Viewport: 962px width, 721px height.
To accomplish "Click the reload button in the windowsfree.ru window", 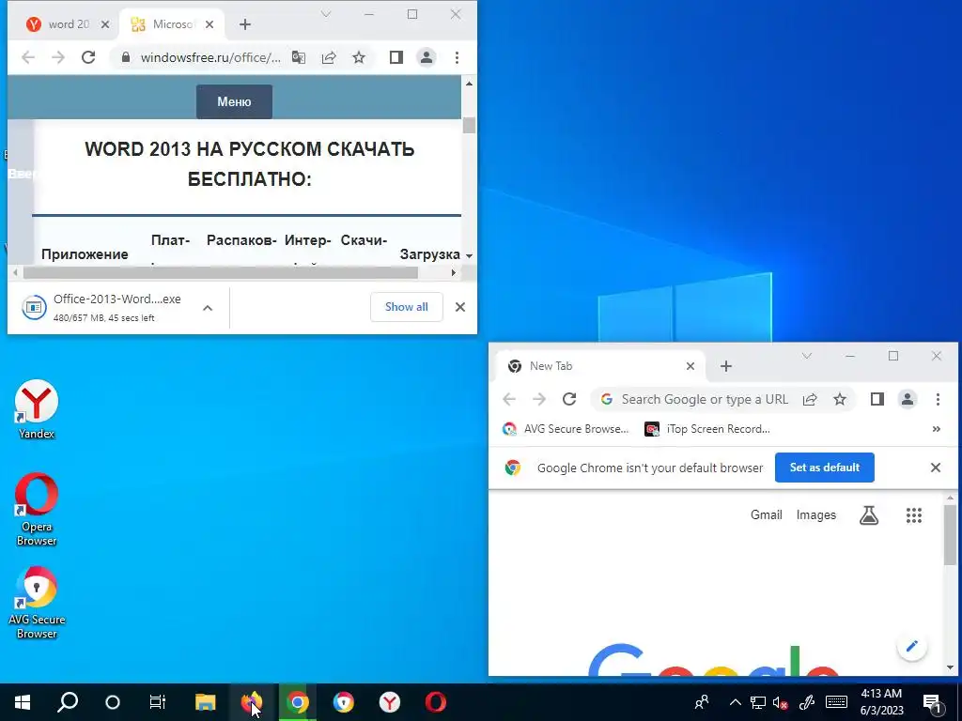I will coord(88,57).
